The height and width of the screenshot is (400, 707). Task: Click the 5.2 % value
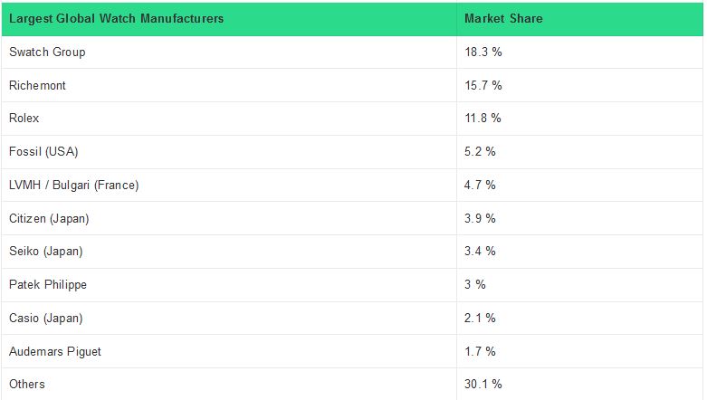(x=480, y=152)
